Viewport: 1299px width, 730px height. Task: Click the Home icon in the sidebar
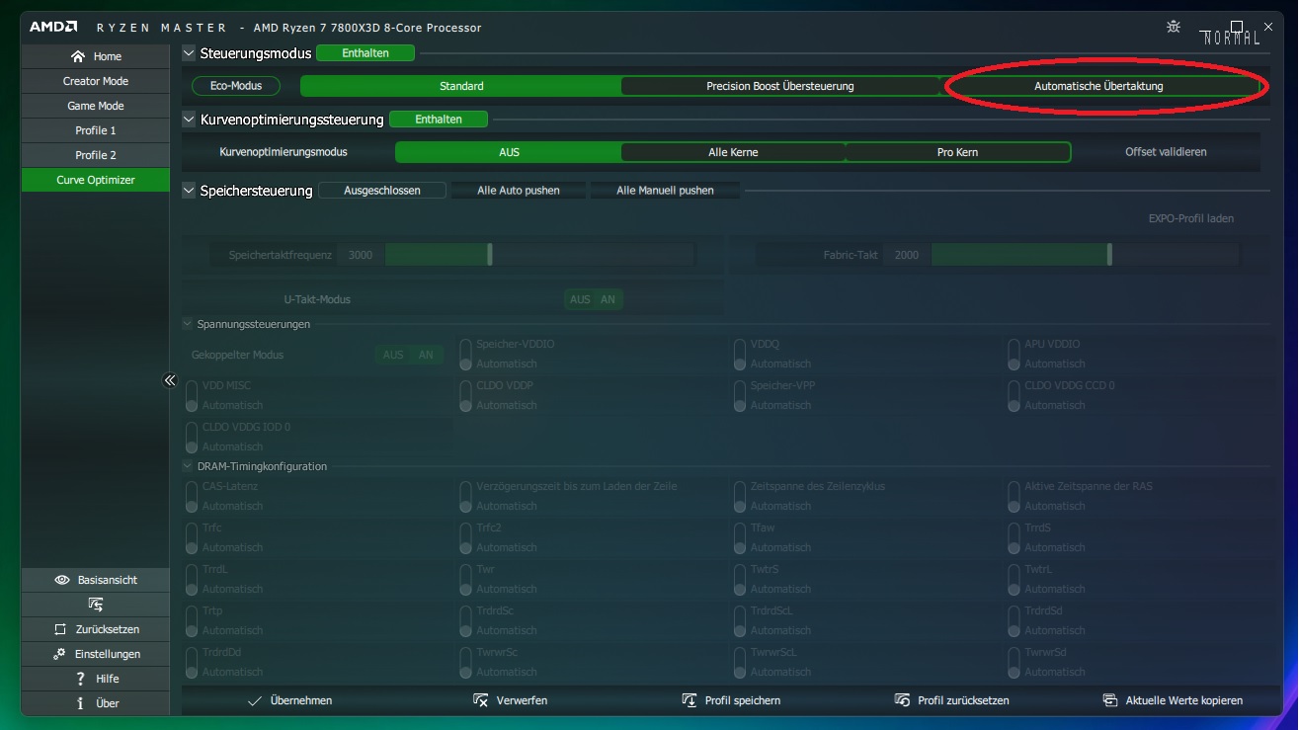pyautogui.click(x=78, y=56)
